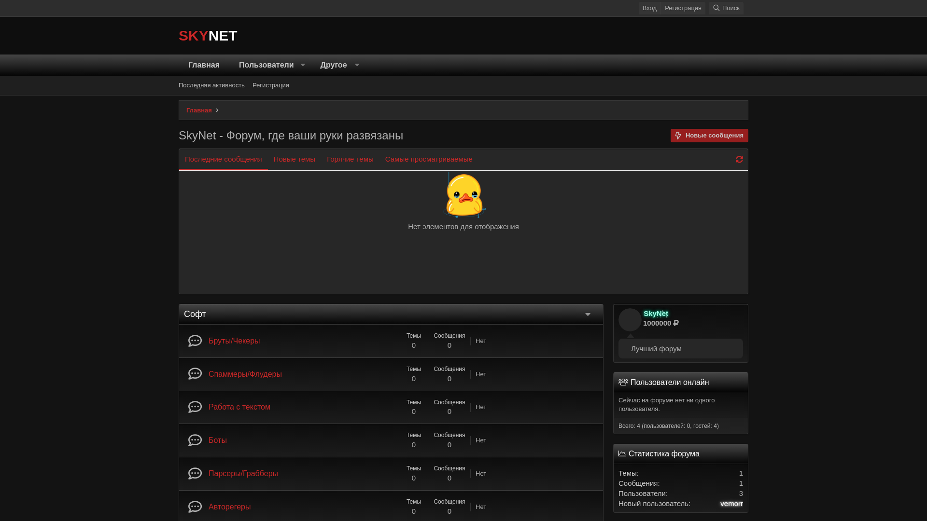Click the search magnifier icon in the top bar

click(x=716, y=8)
